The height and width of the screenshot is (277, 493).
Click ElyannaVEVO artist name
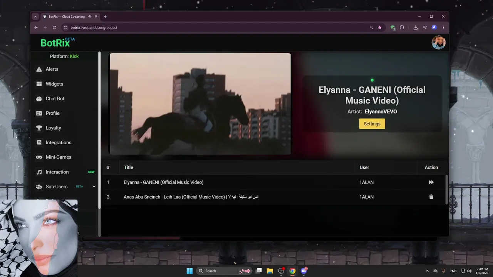point(381,112)
